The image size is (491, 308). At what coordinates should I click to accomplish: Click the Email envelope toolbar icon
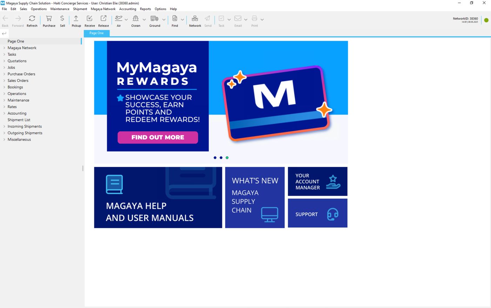238,18
